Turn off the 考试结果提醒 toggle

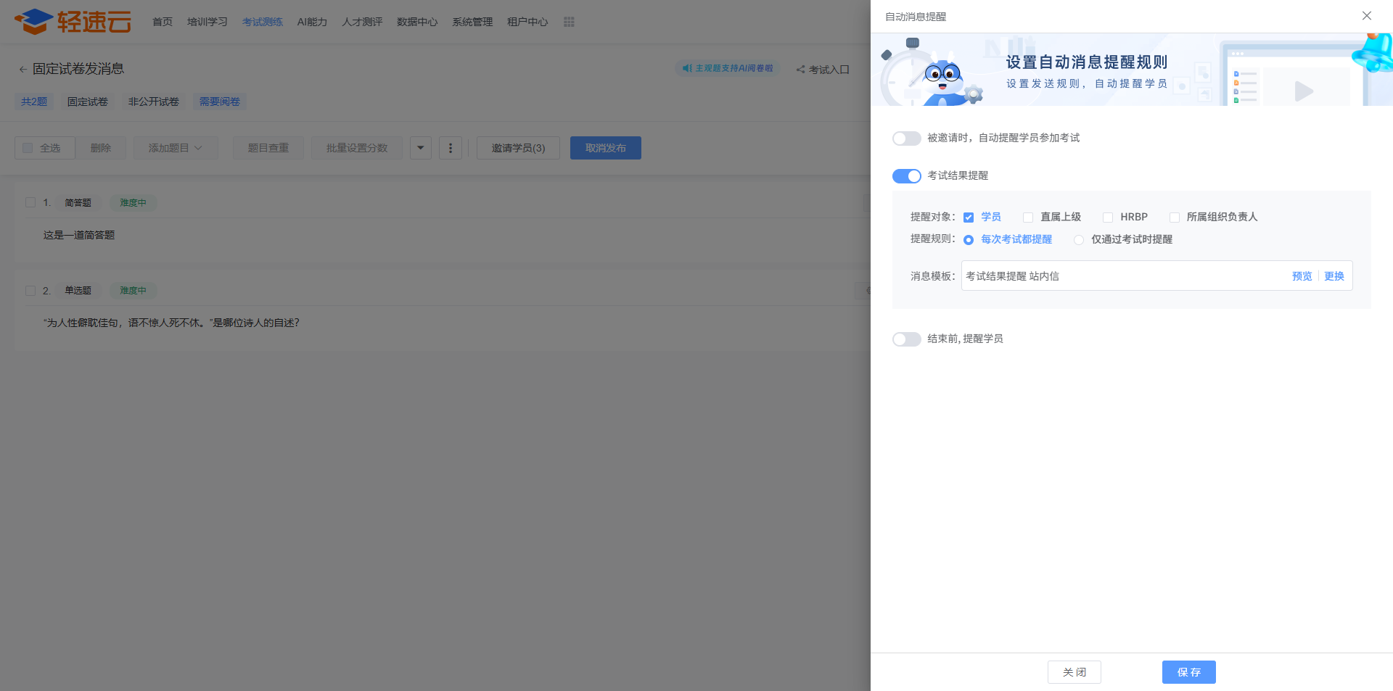(906, 176)
